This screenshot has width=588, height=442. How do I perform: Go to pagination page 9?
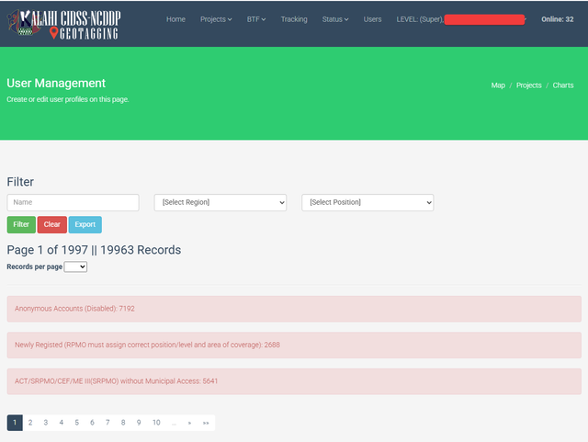coord(139,423)
